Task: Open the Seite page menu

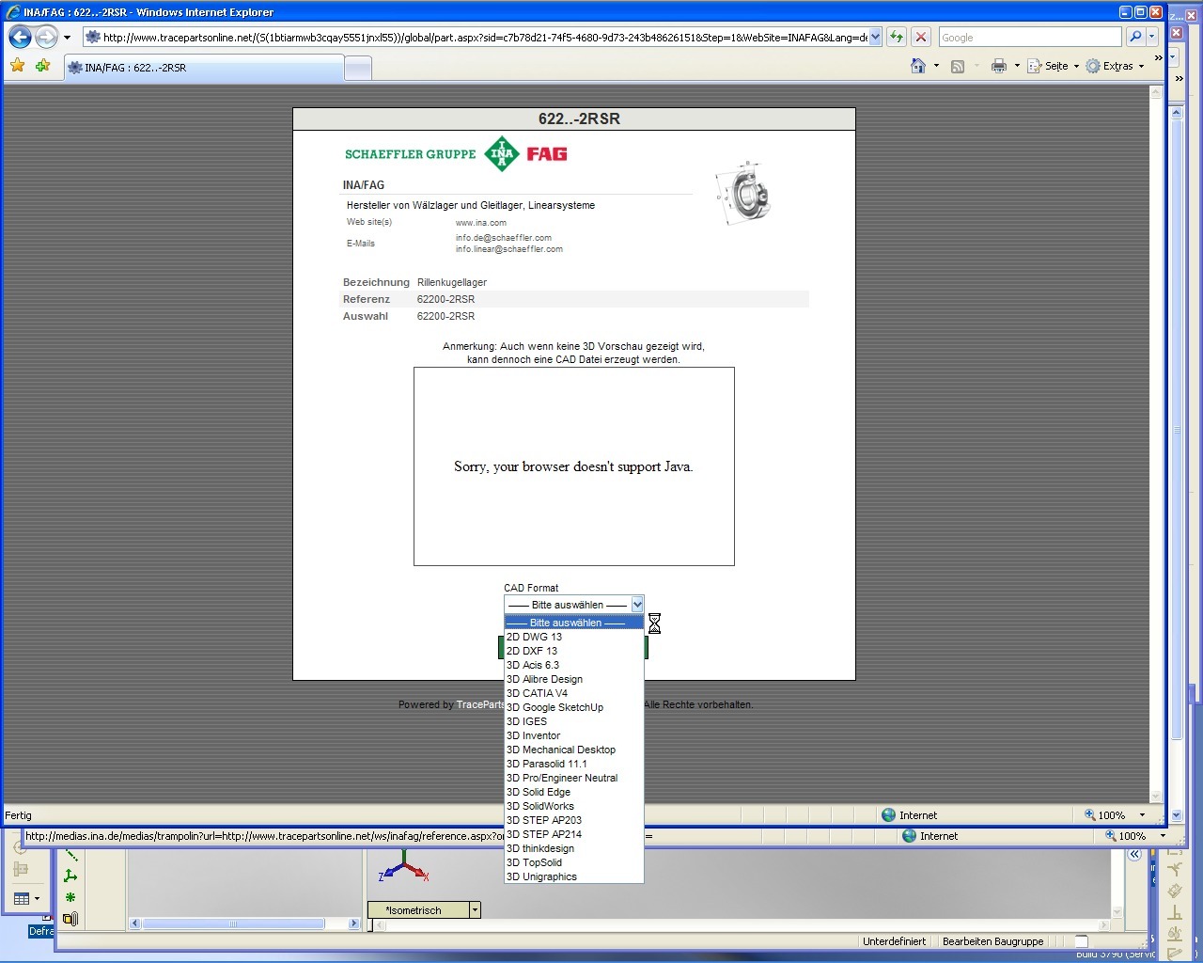Action: [x=1053, y=66]
